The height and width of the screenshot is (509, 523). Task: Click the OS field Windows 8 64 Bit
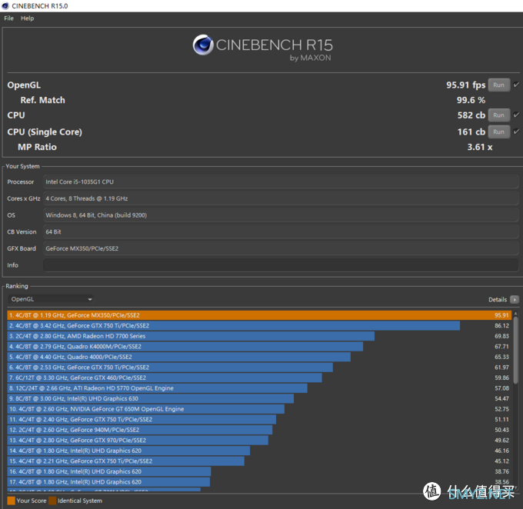(281, 215)
